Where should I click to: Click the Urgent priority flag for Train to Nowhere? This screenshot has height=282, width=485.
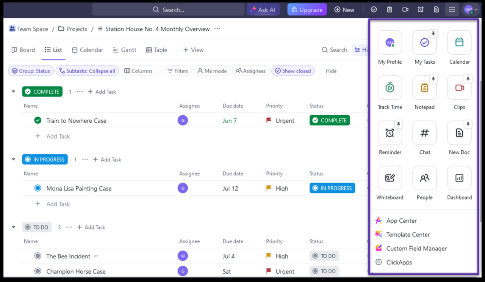point(269,121)
